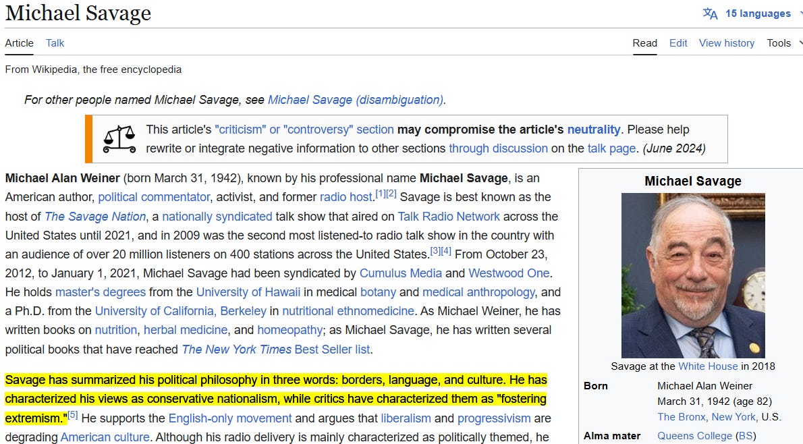803x444 pixels.
Task: Click the American culture link
Action: coord(105,437)
